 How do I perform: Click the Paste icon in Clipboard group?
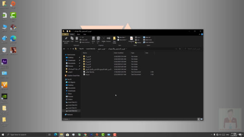point(77,40)
